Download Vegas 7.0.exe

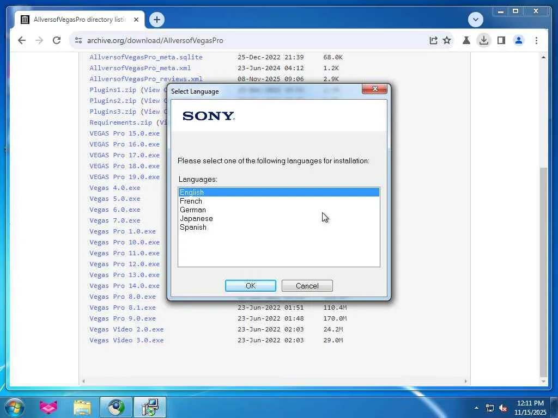114,220
